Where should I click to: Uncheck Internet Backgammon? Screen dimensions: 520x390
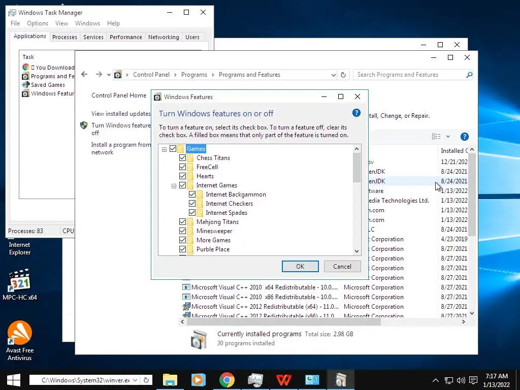(x=192, y=194)
